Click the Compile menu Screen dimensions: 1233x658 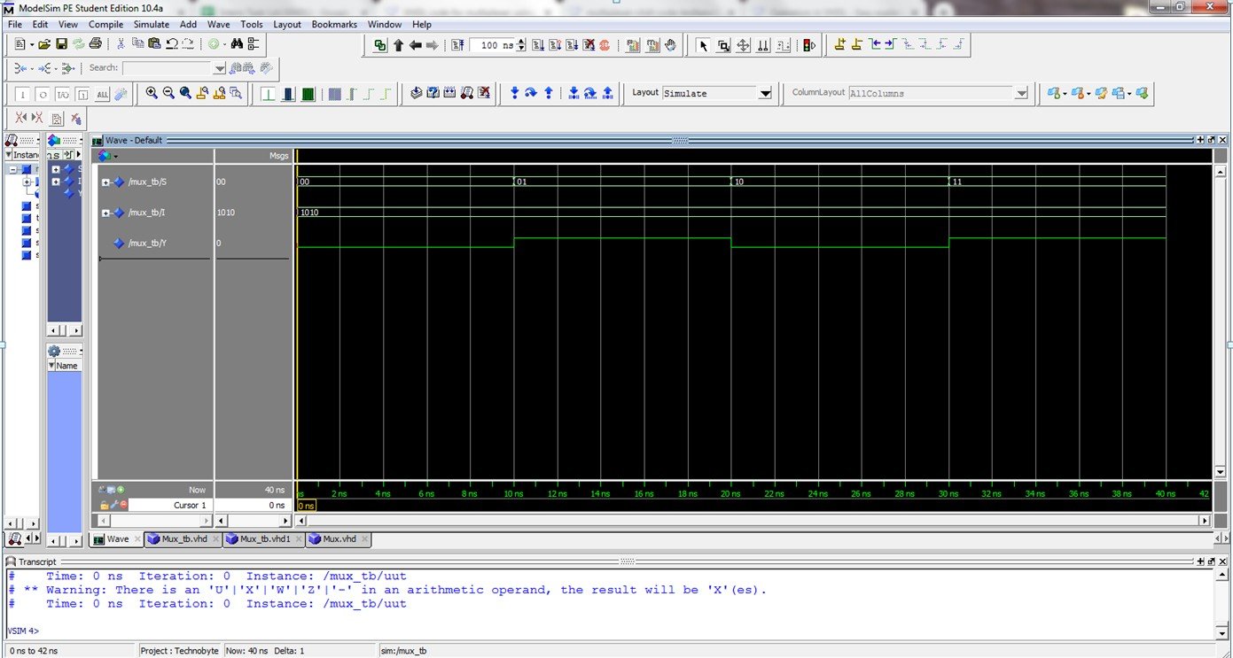(x=106, y=24)
